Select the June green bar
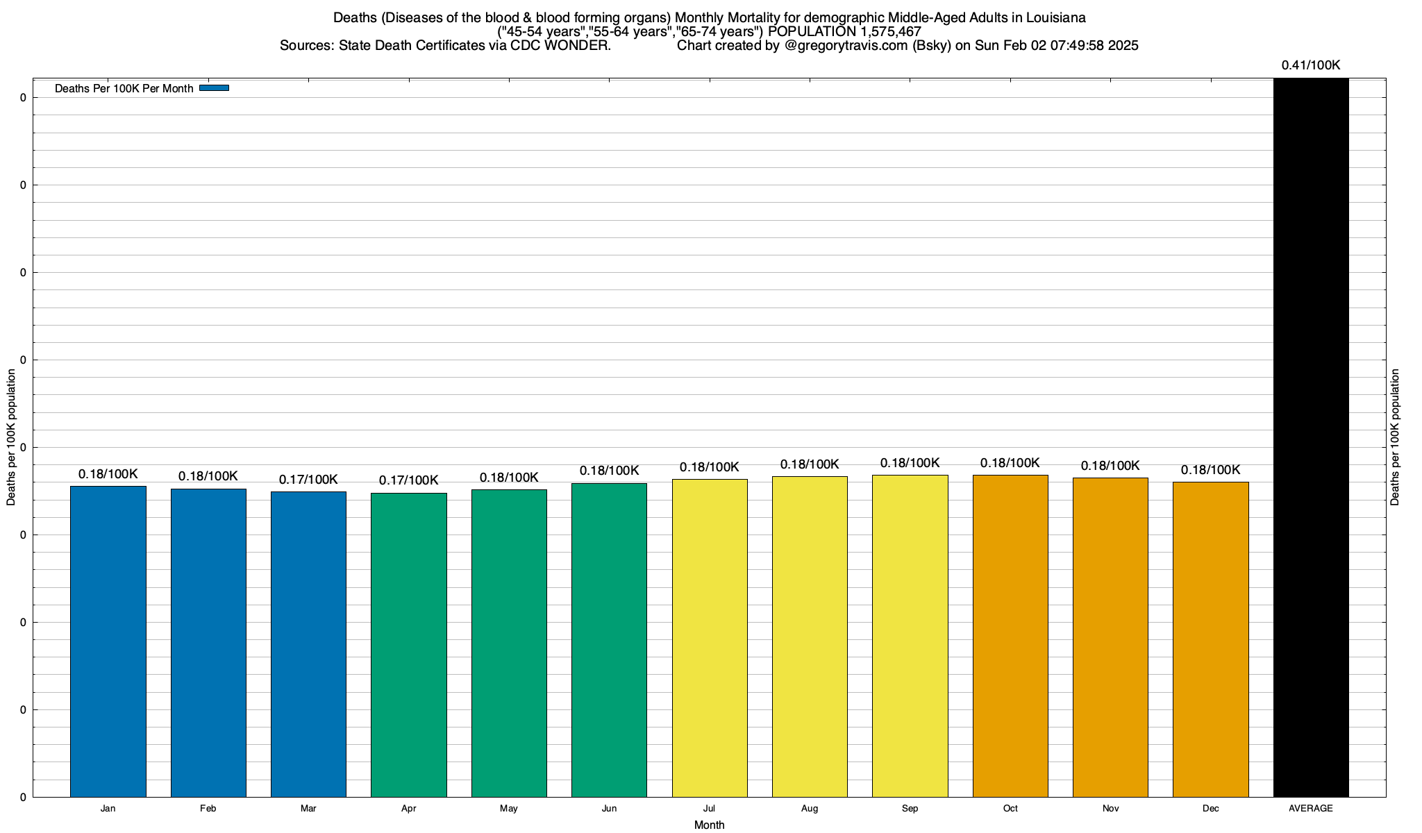 tap(609, 639)
